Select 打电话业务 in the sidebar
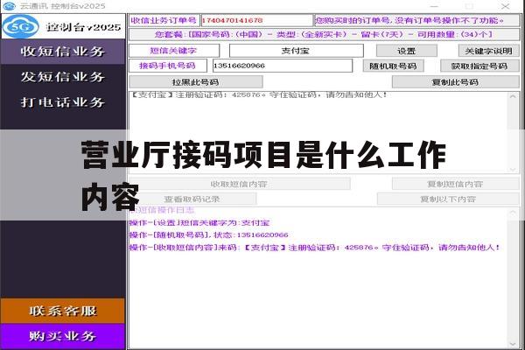This screenshot has height=350, width=525. [63, 101]
